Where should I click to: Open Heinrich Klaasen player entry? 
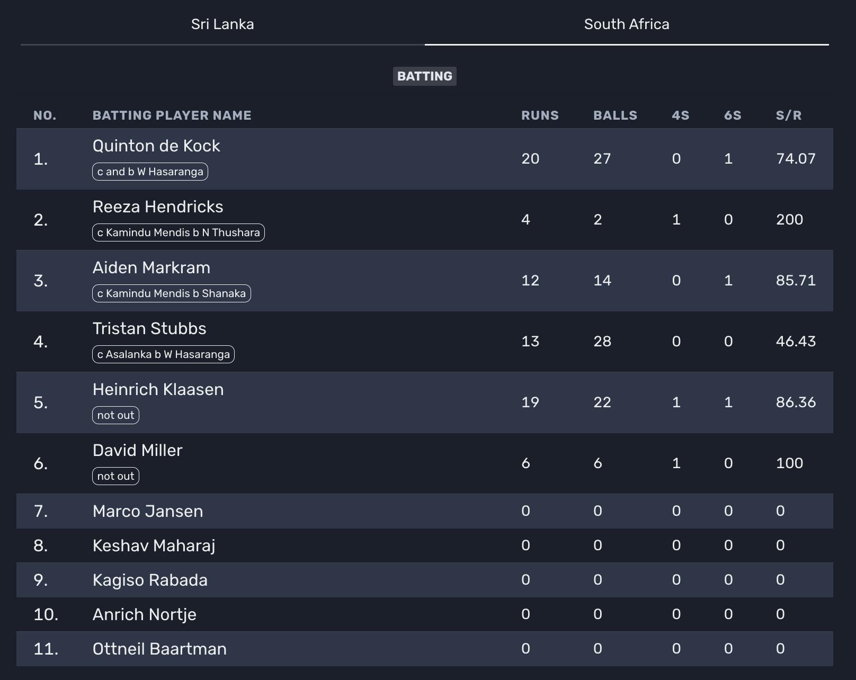coord(158,390)
